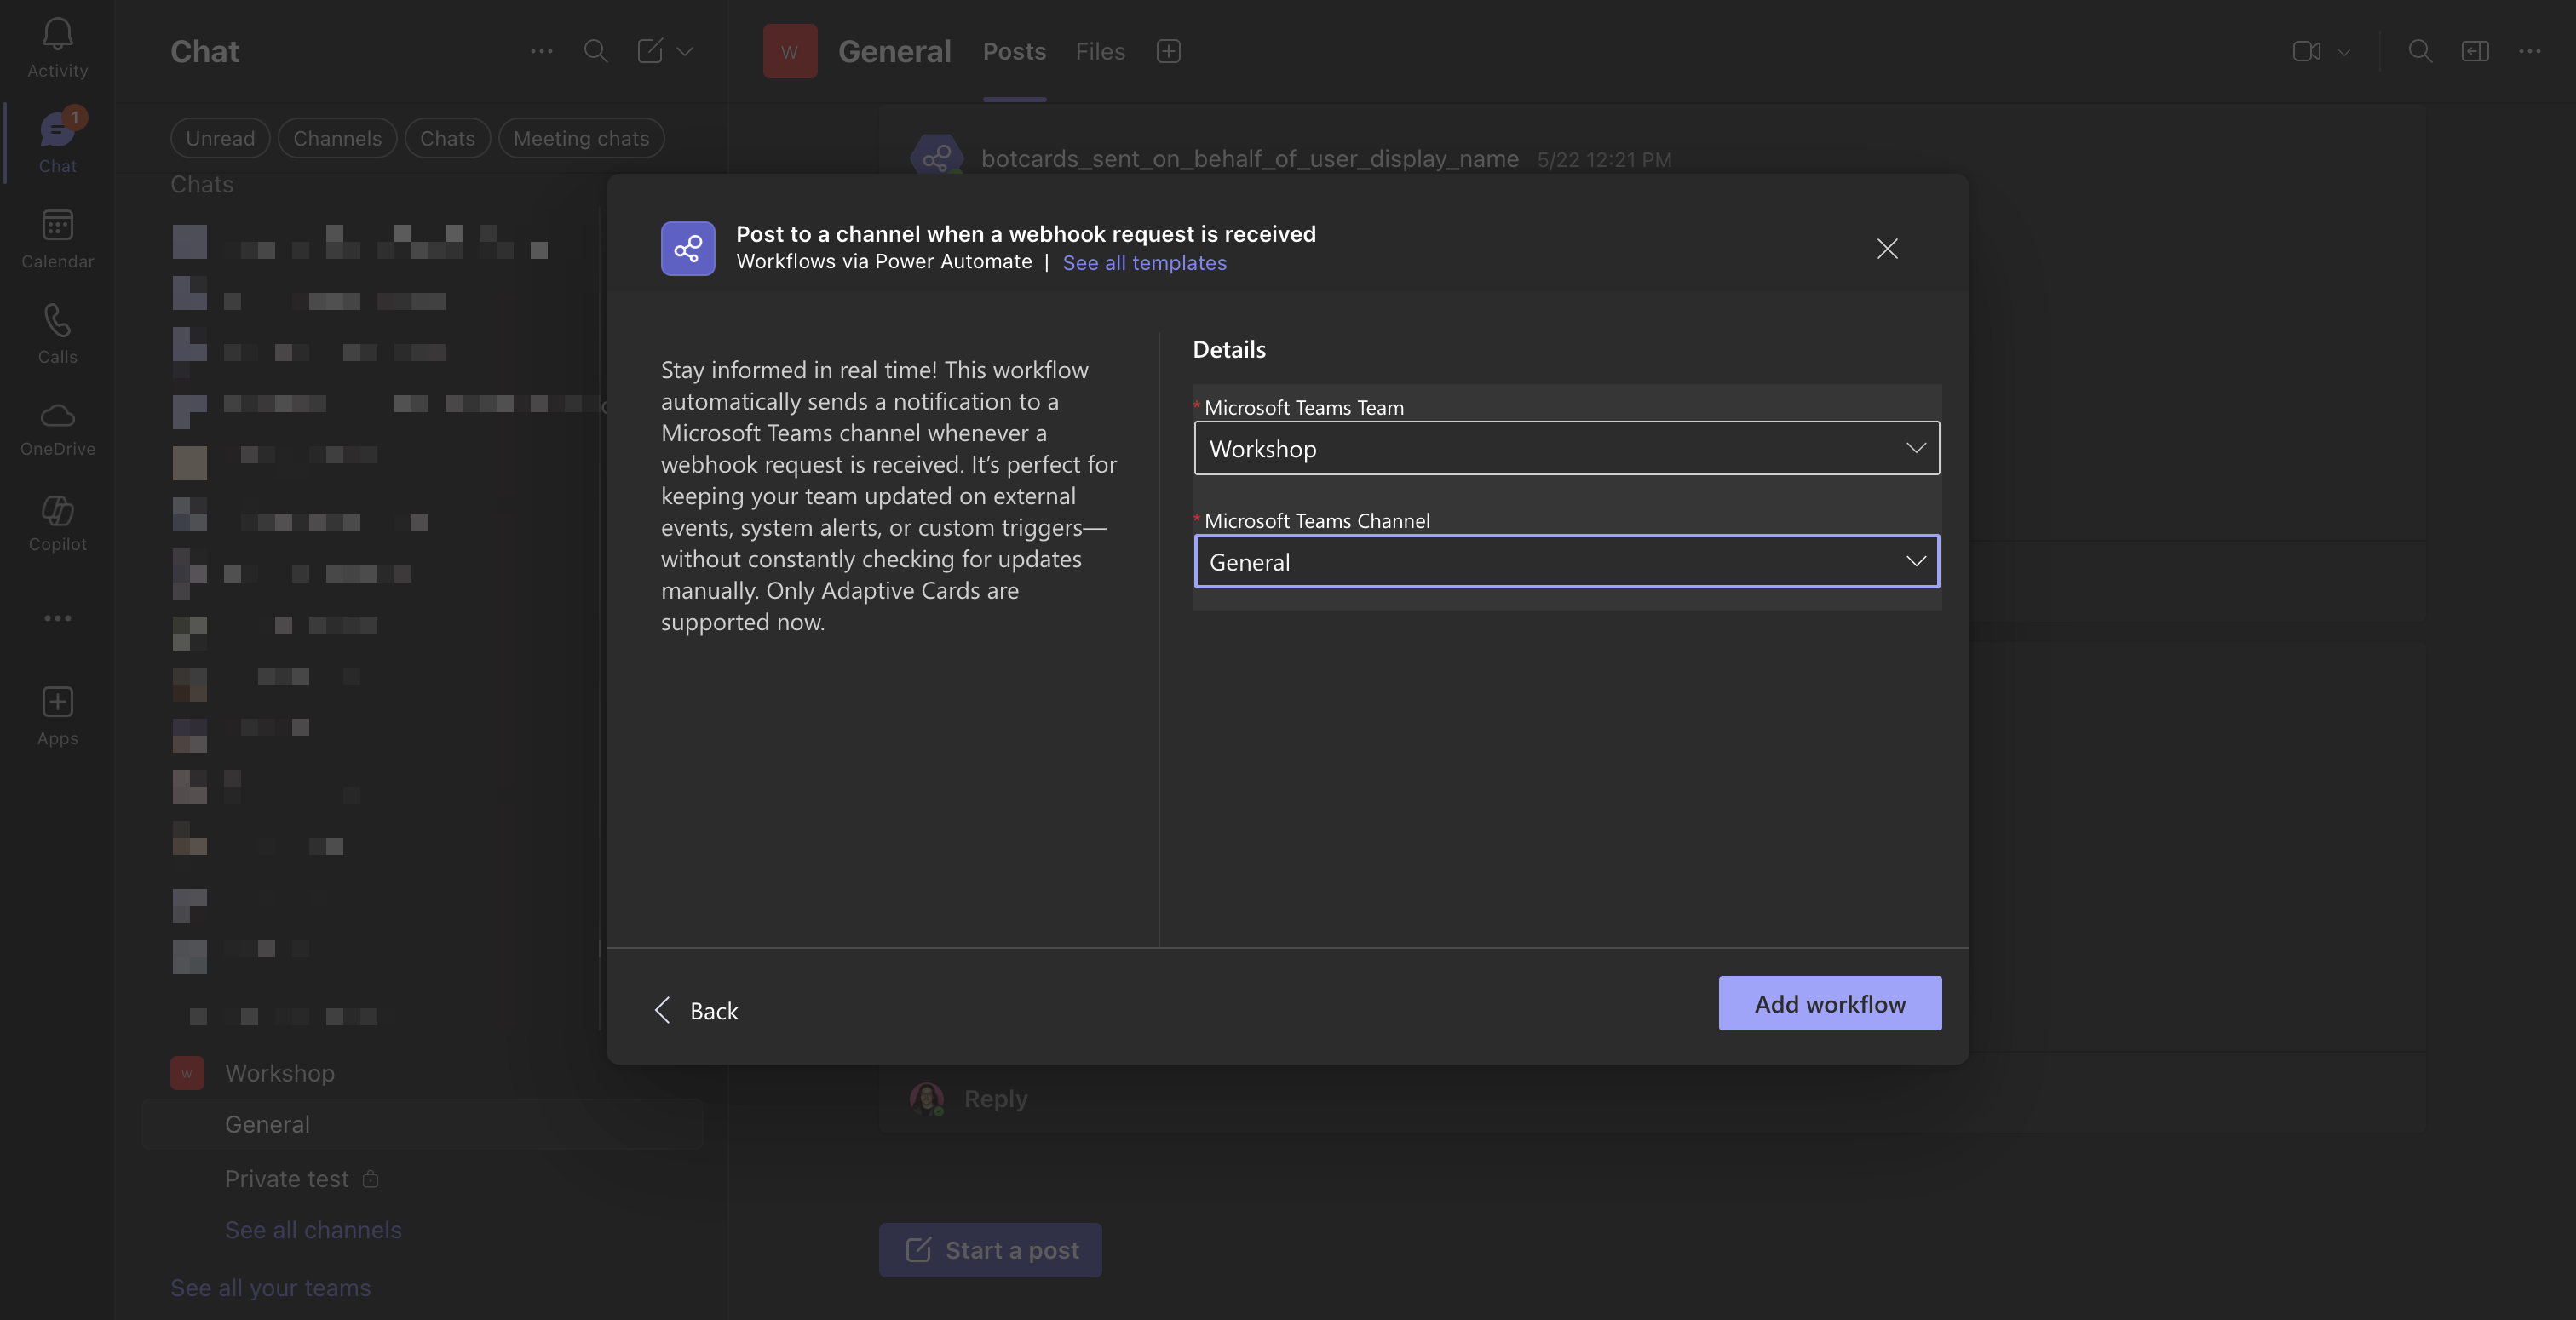The height and width of the screenshot is (1320, 2576).
Task: Switch to the Posts tab
Action: 1014,51
